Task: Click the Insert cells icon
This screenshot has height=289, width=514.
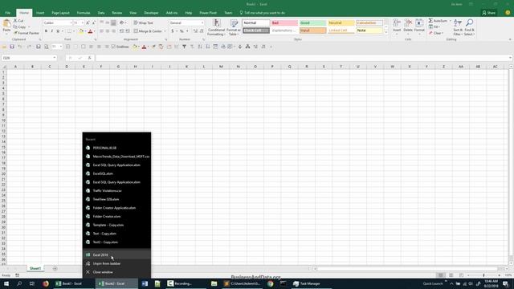Action: 397,23
